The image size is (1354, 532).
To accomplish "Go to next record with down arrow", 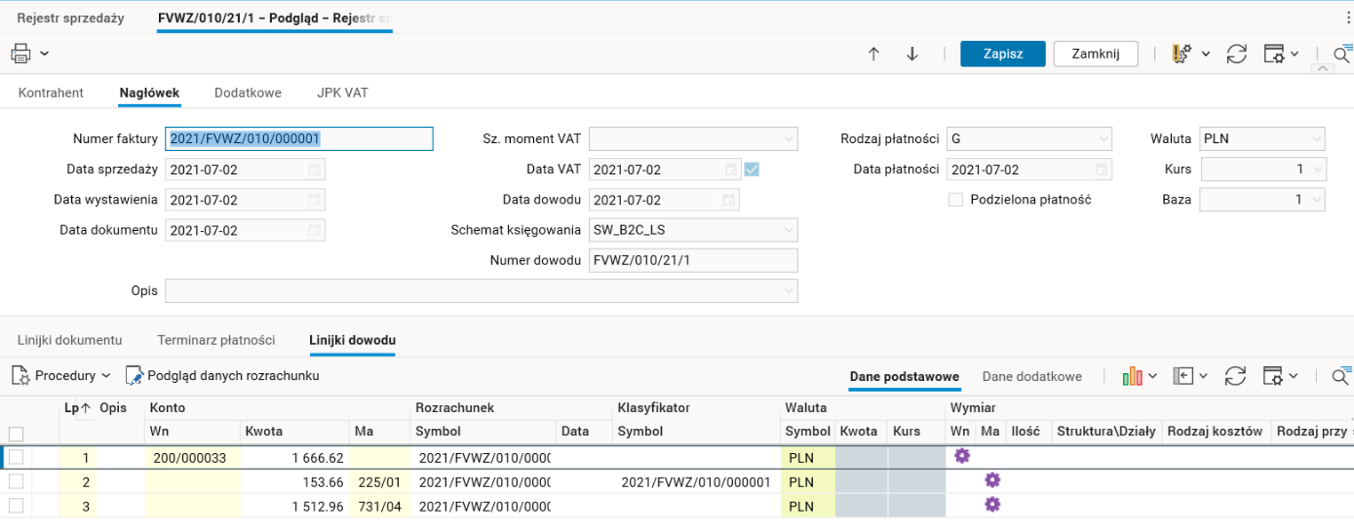I will (x=912, y=55).
